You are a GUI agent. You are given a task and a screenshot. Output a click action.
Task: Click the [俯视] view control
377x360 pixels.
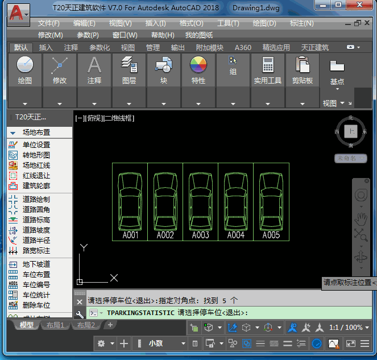point(94,118)
